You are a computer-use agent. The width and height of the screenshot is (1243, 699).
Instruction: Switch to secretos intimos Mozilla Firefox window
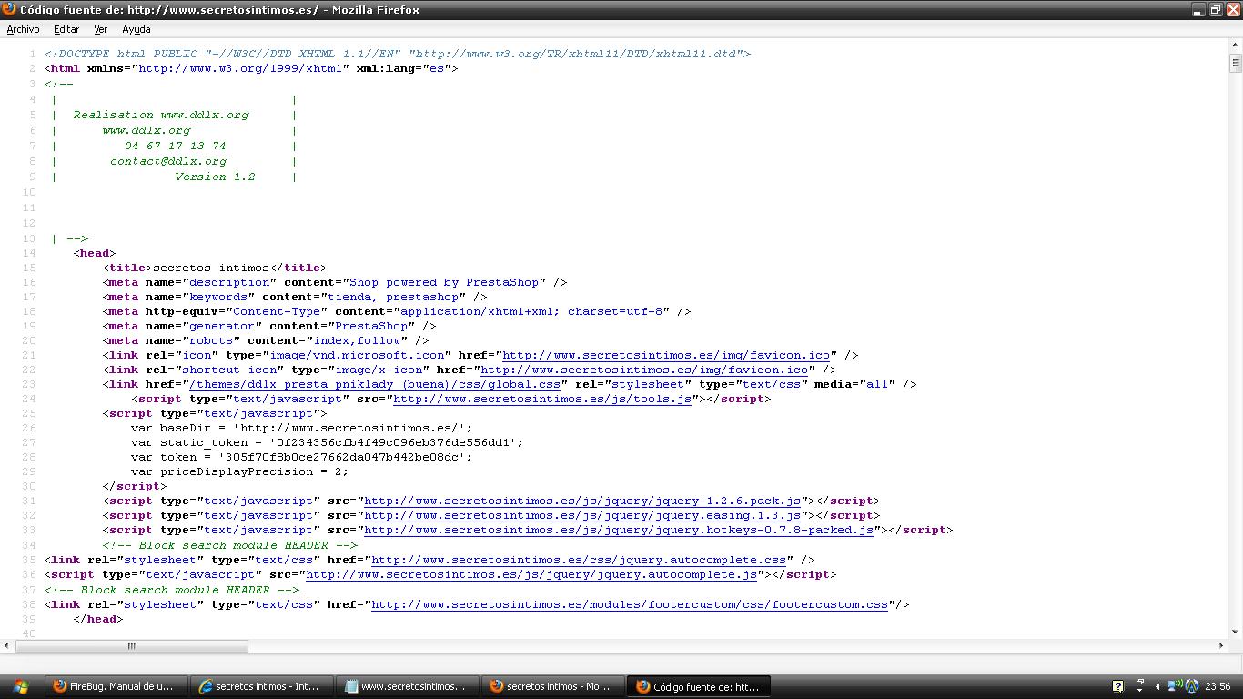pyautogui.click(x=551, y=686)
